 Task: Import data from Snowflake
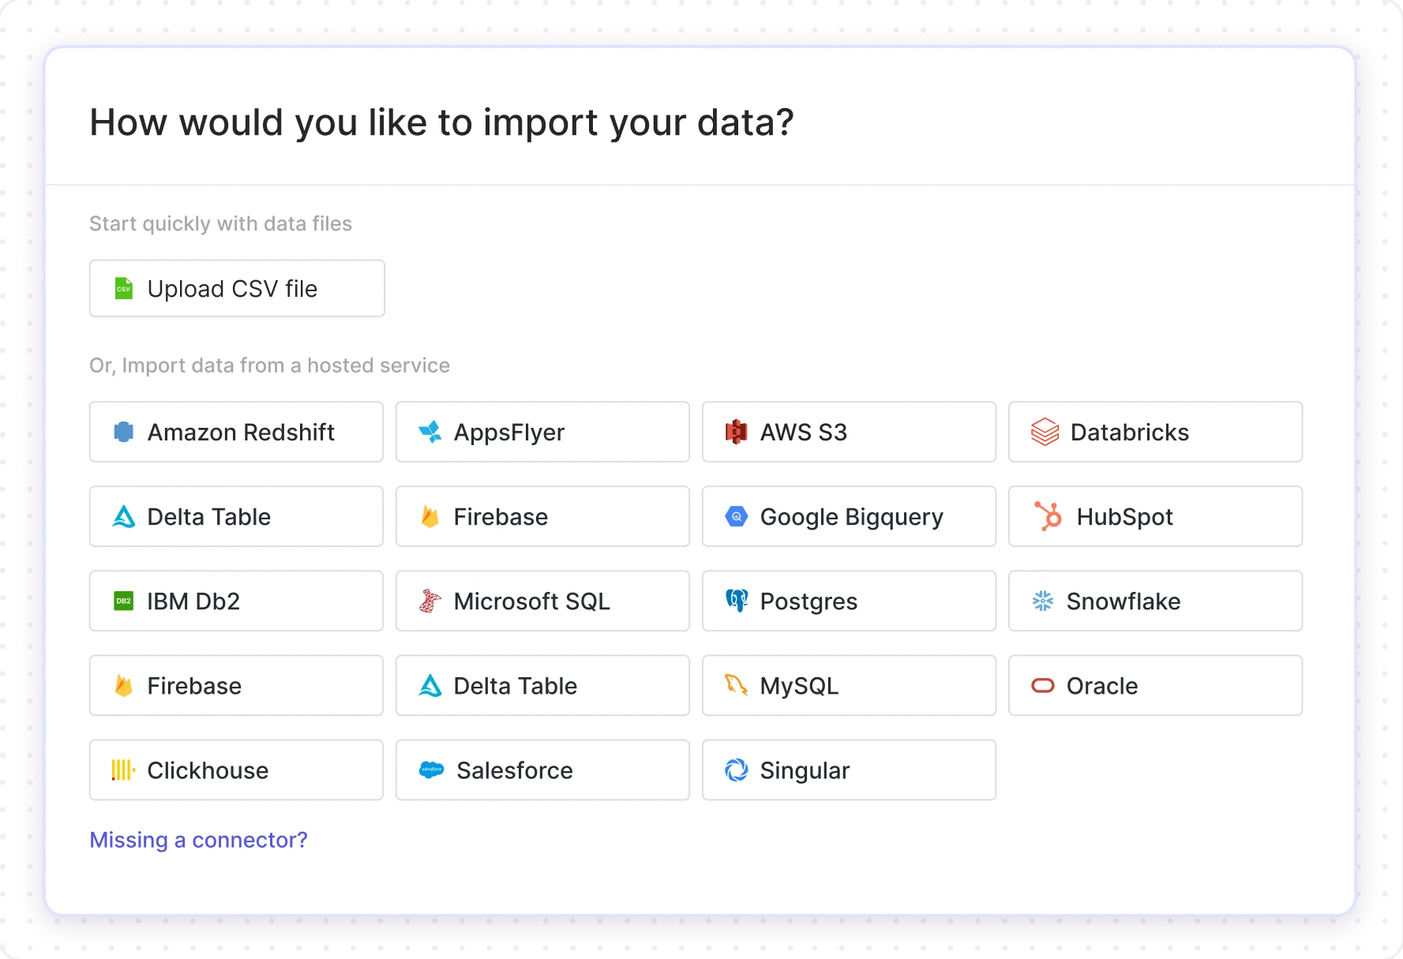pyautogui.click(x=1155, y=601)
